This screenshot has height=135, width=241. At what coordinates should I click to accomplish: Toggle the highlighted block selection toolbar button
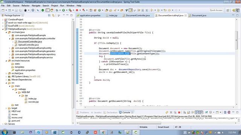click(48, 10)
